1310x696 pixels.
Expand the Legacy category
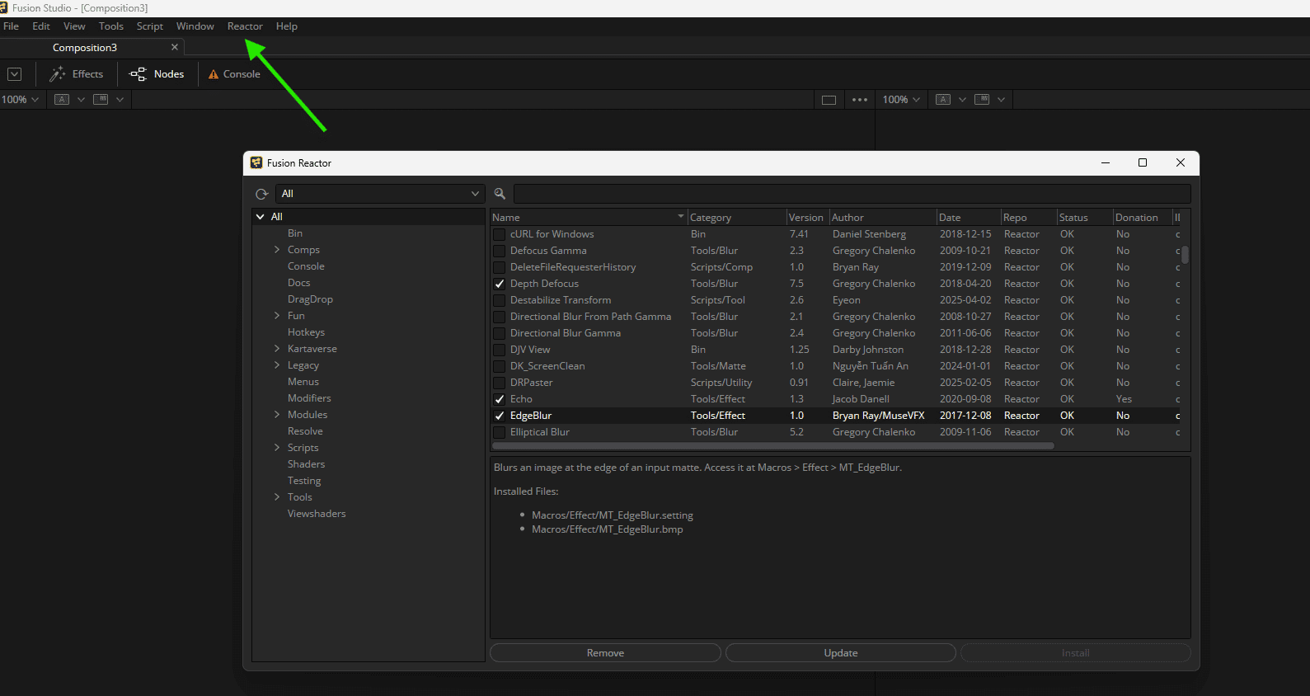[277, 365]
